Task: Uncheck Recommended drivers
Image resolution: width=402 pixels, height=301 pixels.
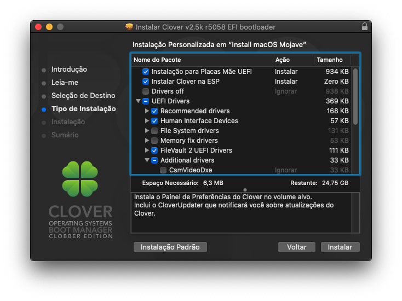Action: [x=154, y=111]
